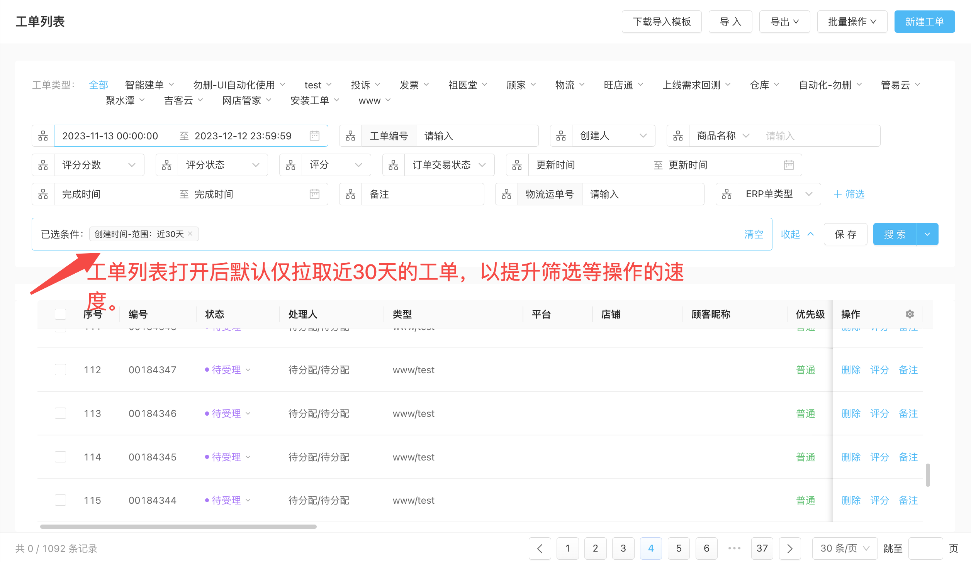
Task: Click 新建工单 button
Action: pos(925,22)
